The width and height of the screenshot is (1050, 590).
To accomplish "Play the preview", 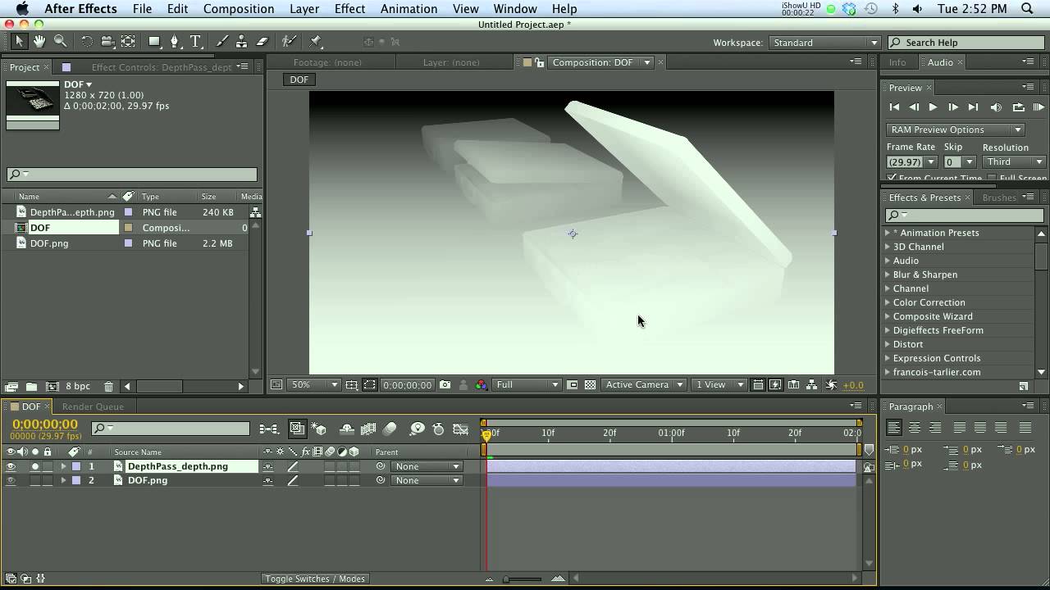I will click(933, 107).
